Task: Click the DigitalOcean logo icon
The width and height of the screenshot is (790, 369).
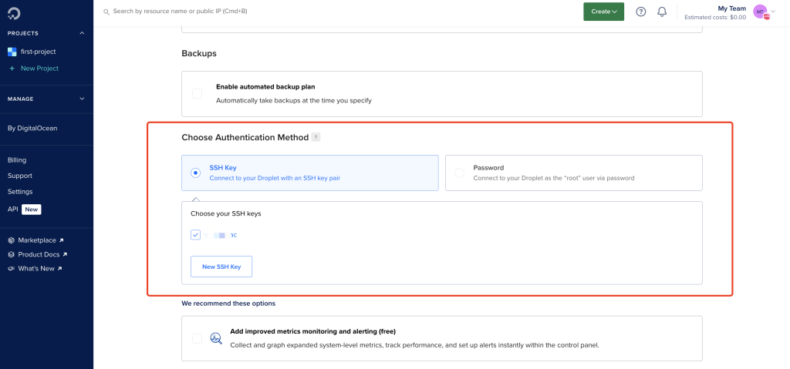Action: (12, 12)
